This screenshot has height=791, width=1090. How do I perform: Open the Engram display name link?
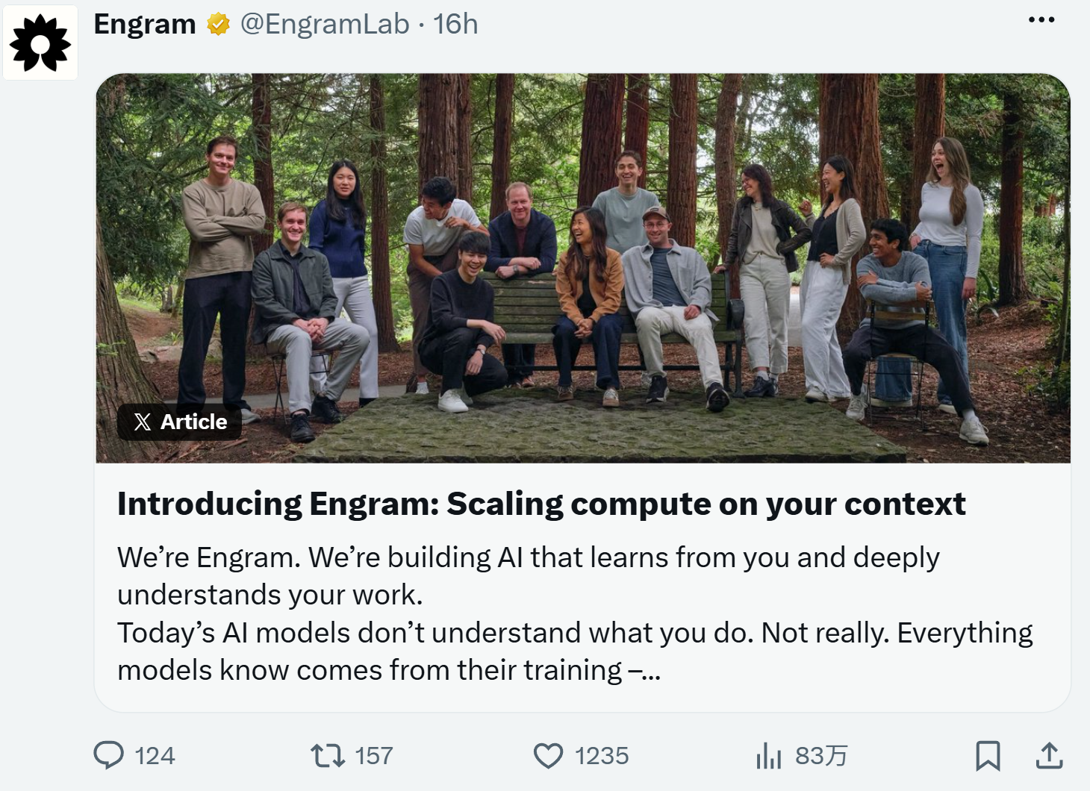point(145,25)
